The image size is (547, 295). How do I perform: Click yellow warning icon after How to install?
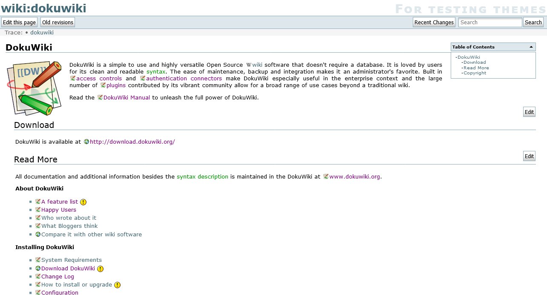coord(118,285)
